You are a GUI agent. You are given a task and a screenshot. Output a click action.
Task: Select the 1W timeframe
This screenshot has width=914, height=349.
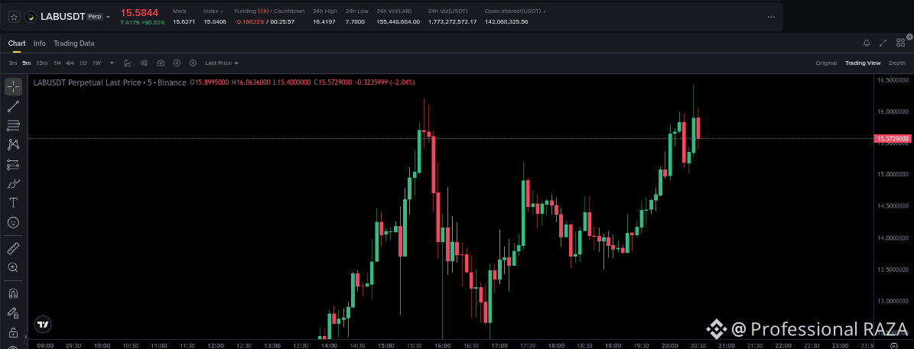click(x=97, y=63)
